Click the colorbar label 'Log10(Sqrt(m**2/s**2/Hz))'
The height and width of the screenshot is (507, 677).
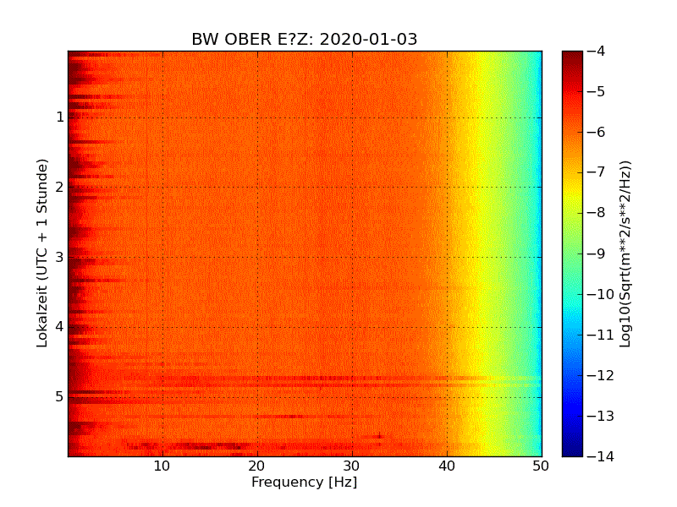625,253
